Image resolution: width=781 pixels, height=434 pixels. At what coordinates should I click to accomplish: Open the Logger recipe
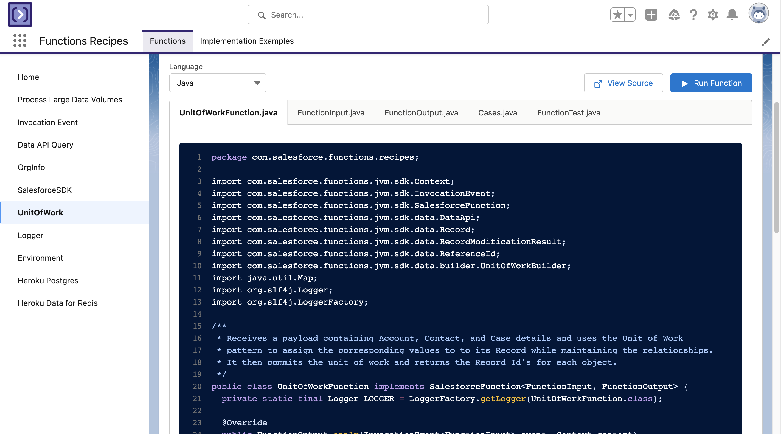point(75,235)
